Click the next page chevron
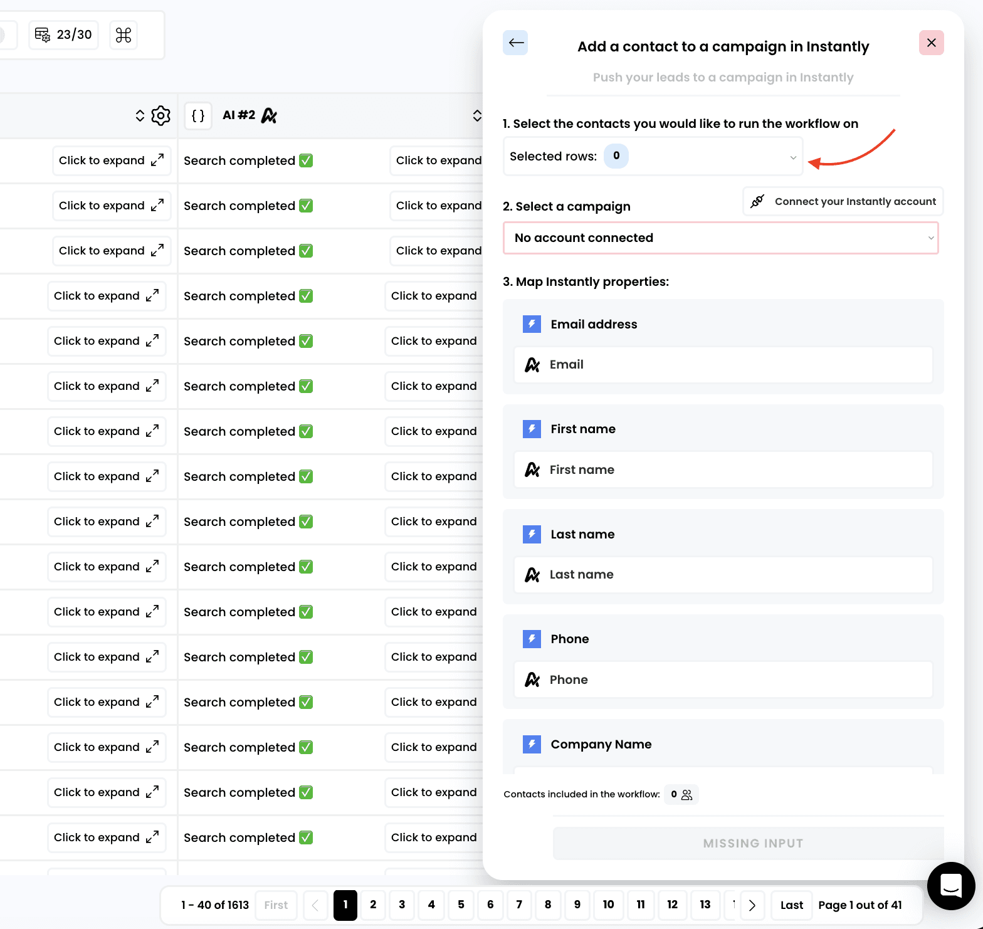The image size is (983, 929). (752, 905)
